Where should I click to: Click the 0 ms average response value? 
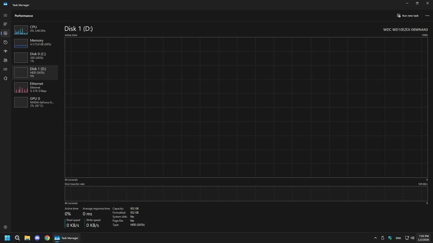point(87,214)
